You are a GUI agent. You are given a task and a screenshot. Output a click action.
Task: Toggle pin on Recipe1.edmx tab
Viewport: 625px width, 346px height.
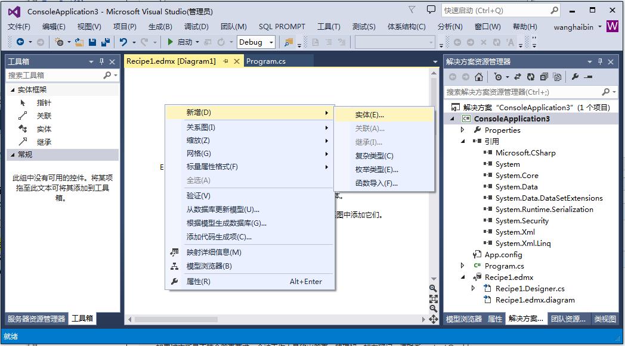point(225,61)
